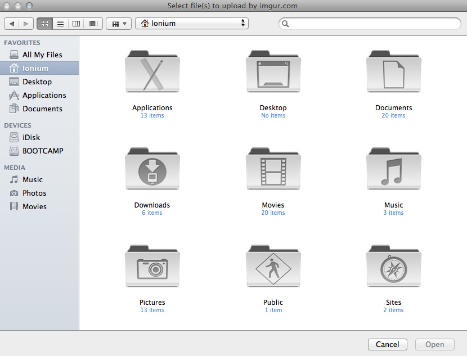The image size is (467, 356).
Task: Select BOOTCAMP drive under Devices
Action: click(x=39, y=151)
